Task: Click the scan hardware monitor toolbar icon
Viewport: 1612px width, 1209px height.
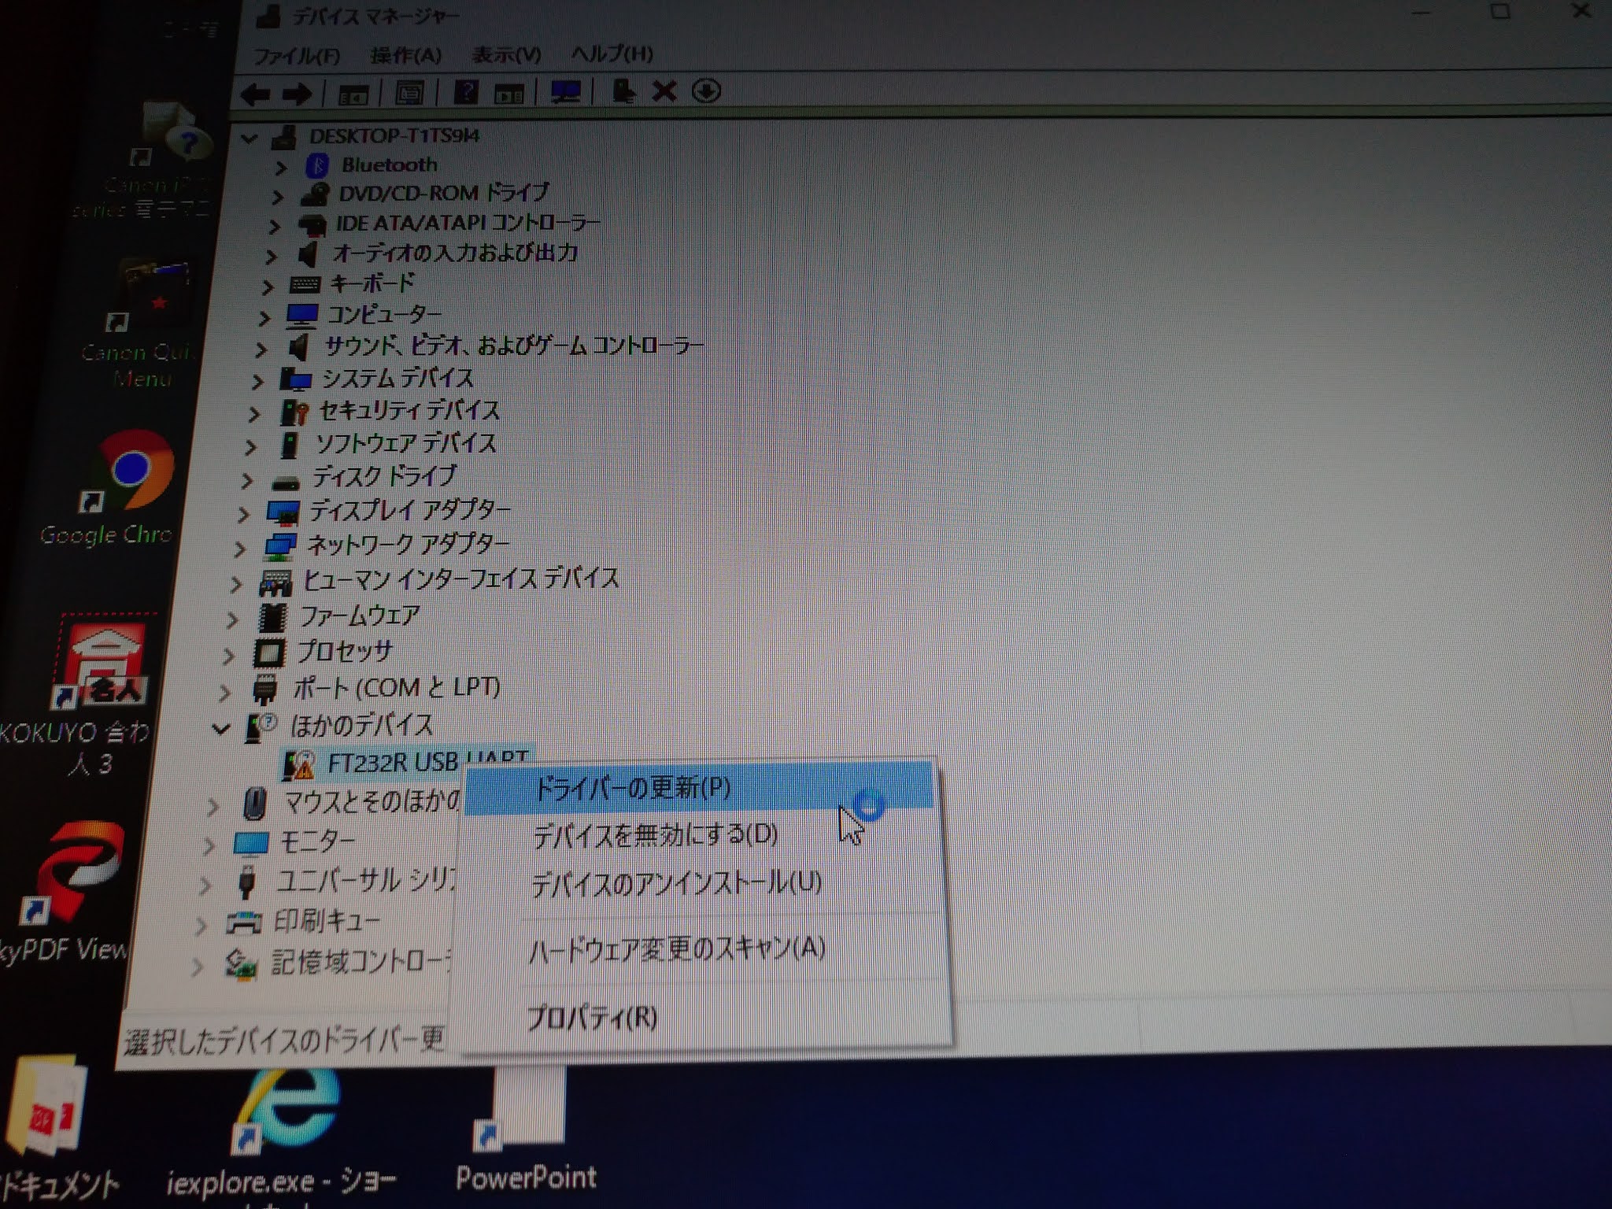Action: click(x=566, y=92)
